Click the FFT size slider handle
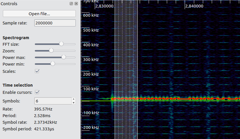Viewport: 240px width, 139px height. pos(61,44)
